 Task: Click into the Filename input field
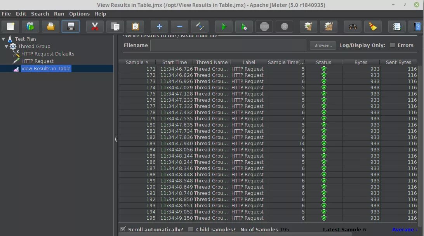click(x=228, y=45)
